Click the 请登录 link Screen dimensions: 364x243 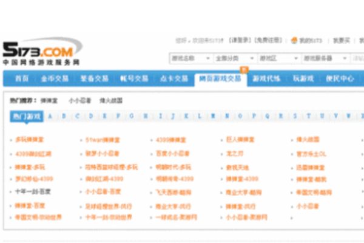(240, 41)
